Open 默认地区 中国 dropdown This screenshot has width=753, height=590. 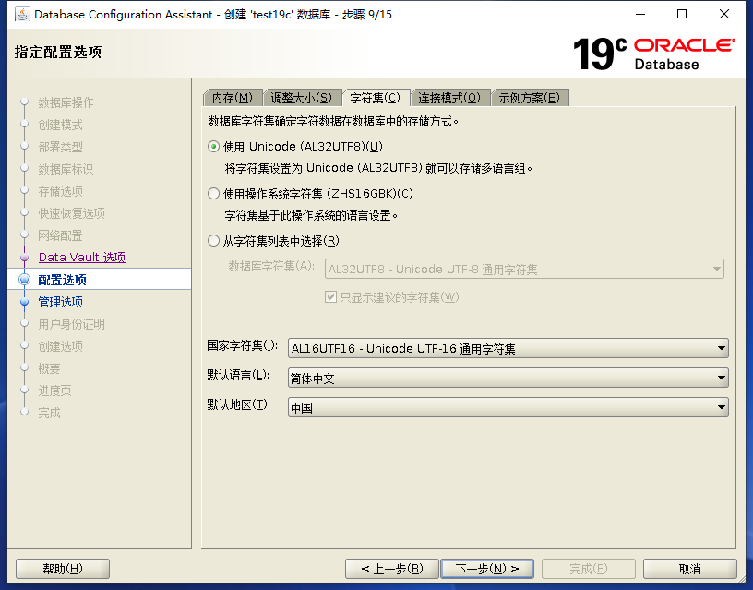pos(508,407)
